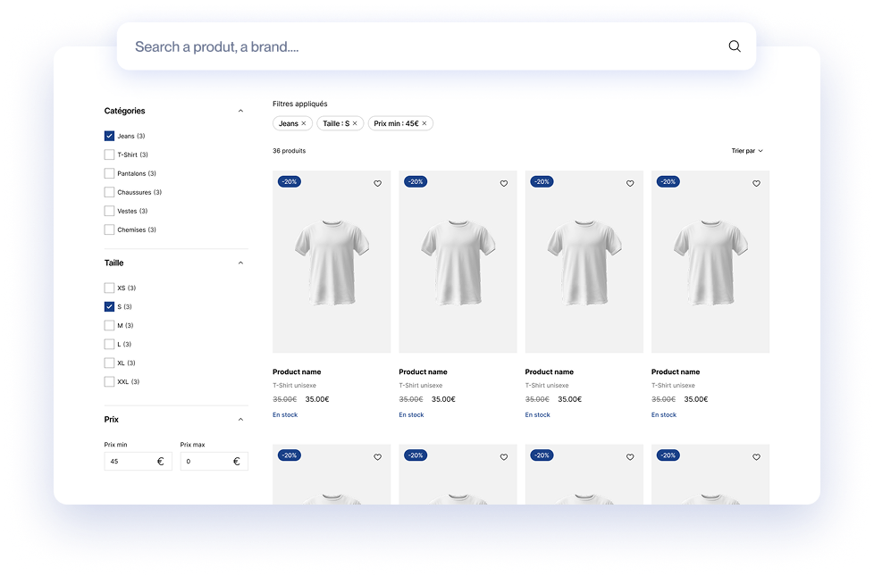Check the XXL size checkbox
The image size is (874, 576).
pos(109,381)
